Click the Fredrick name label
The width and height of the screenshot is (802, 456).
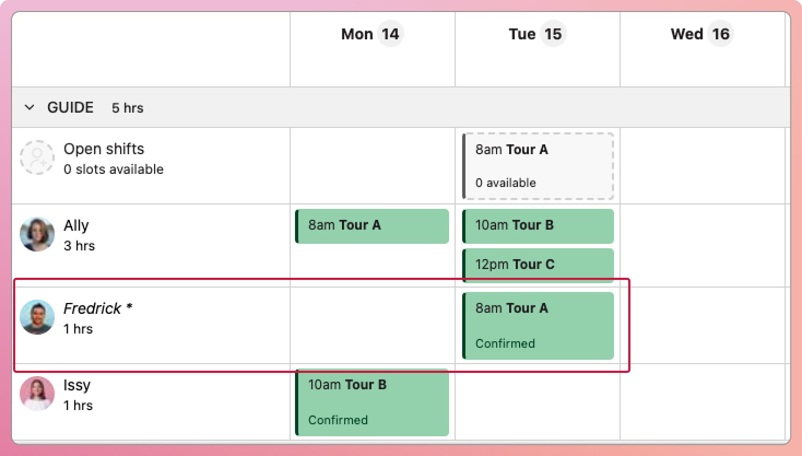click(x=92, y=309)
